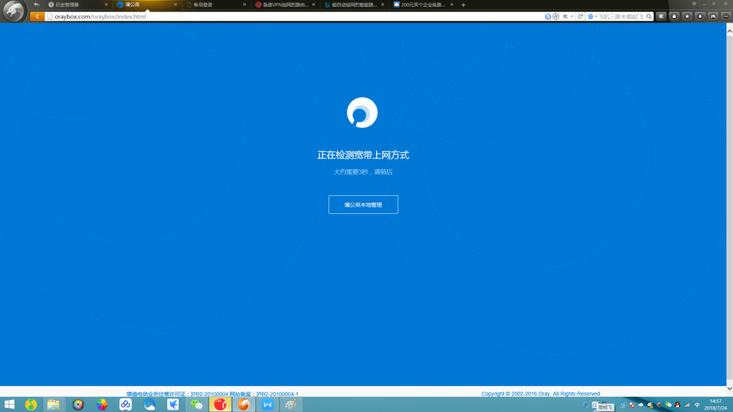Click the Copyright Oray footer text
The width and height of the screenshot is (733, 412).
pyautogui.click(x=540, y=394)
